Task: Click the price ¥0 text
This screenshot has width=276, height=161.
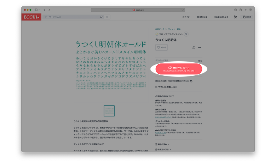Action: click(x=200, y=61)
